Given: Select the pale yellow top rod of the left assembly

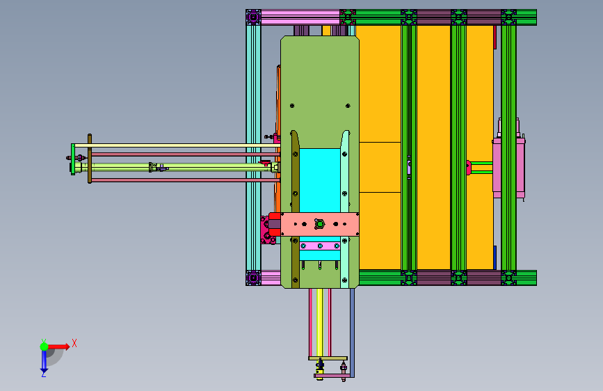Looking at the screenshot, I should [177, 145].
